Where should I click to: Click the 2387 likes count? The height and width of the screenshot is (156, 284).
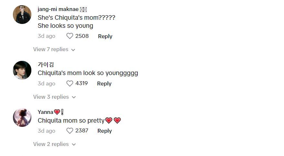tap(81, 131)
